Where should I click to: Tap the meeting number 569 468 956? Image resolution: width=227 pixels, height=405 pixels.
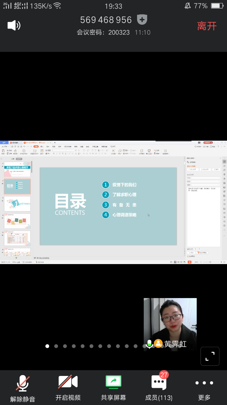point(106,20)
